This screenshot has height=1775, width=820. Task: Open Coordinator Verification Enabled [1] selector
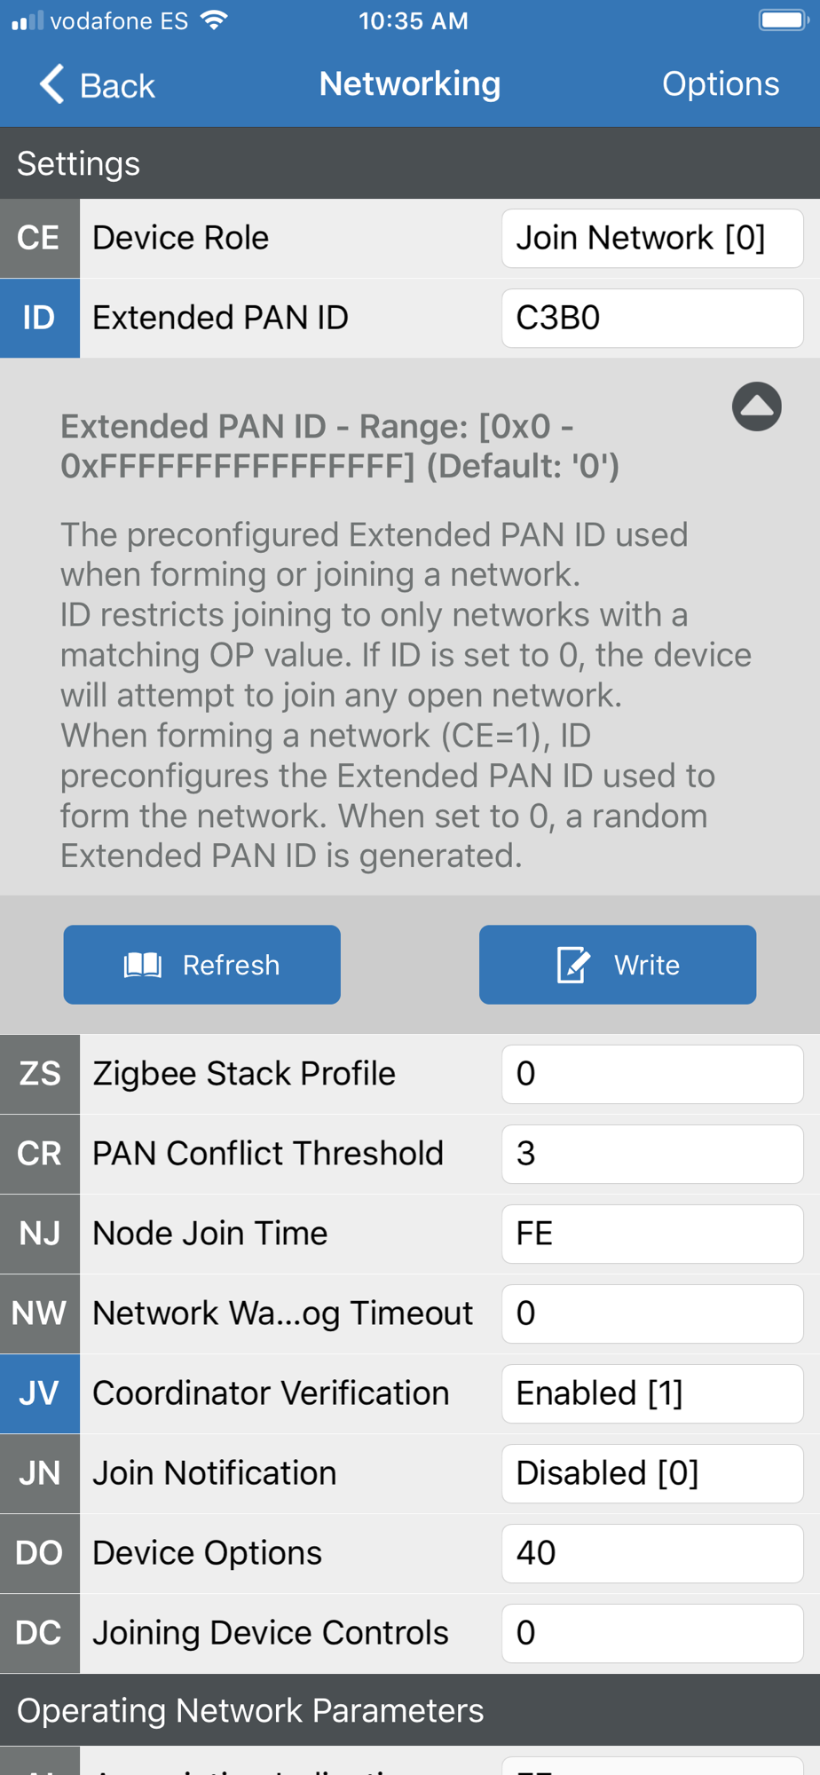652,1393
